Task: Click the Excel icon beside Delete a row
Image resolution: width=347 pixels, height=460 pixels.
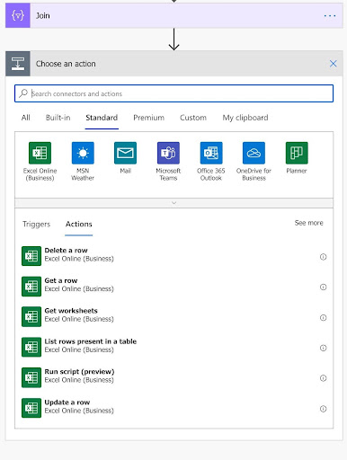Action: point(31,256)
